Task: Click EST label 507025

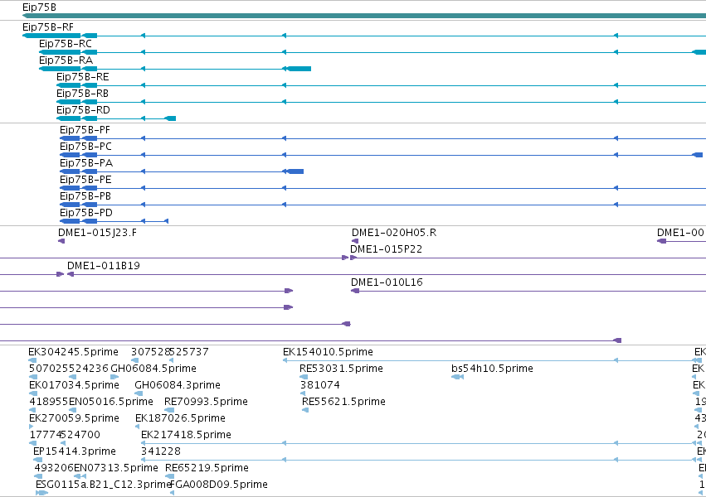Action: click(49, 369)
